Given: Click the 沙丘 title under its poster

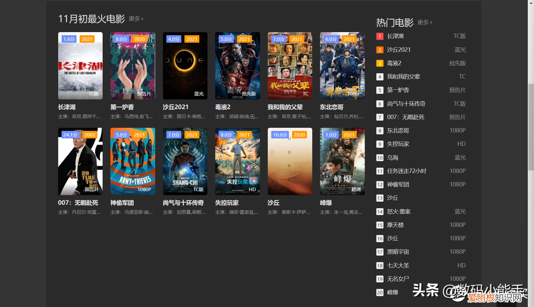Looking at the screenshot, I should pos(273,203).
